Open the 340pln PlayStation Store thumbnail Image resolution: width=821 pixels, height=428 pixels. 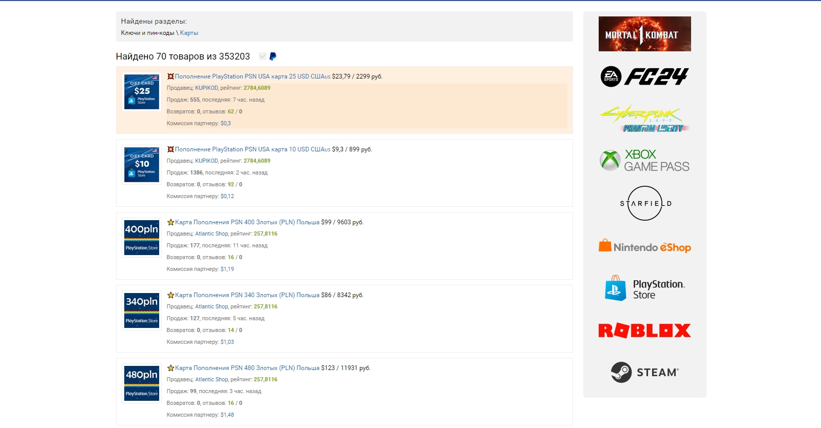pyautogui.click(x=142, y=310)
